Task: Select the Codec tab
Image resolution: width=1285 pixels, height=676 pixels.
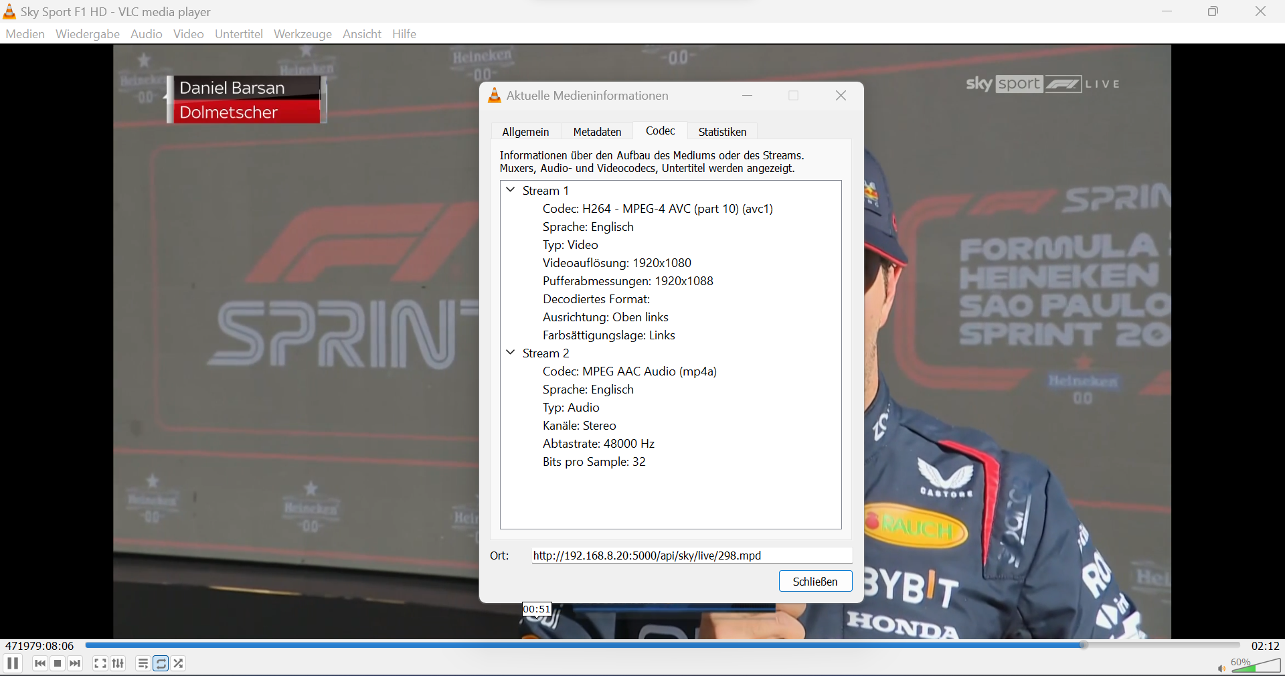Action: coord(660,131)
